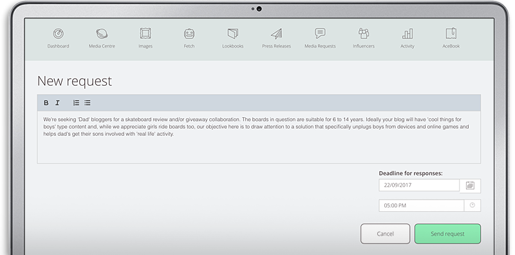Viewport: 515px width, 255px height.
Task: Insert a numbered list
Action: pos(76,103)
